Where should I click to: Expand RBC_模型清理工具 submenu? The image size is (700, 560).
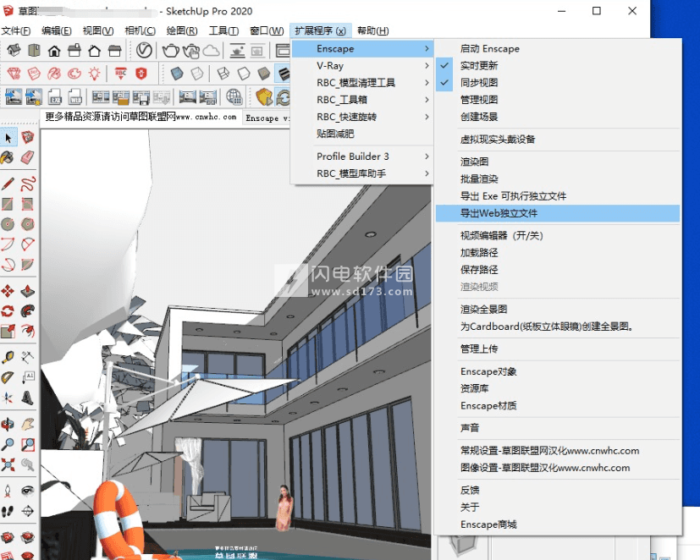click(x=362, y=83)
